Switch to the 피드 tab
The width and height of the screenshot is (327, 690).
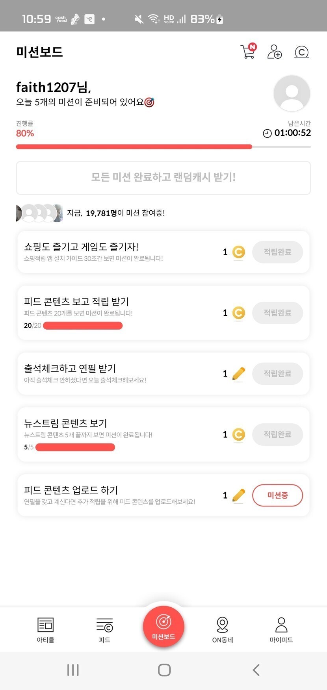pyautogui.click(x=104, y=629)
